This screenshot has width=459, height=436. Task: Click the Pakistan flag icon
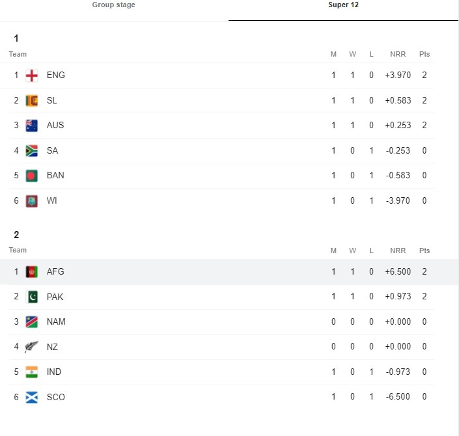32,297
